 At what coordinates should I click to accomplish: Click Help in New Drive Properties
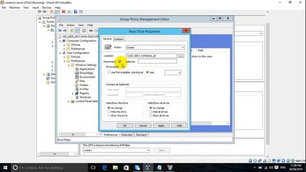click(x=179, y=126)
